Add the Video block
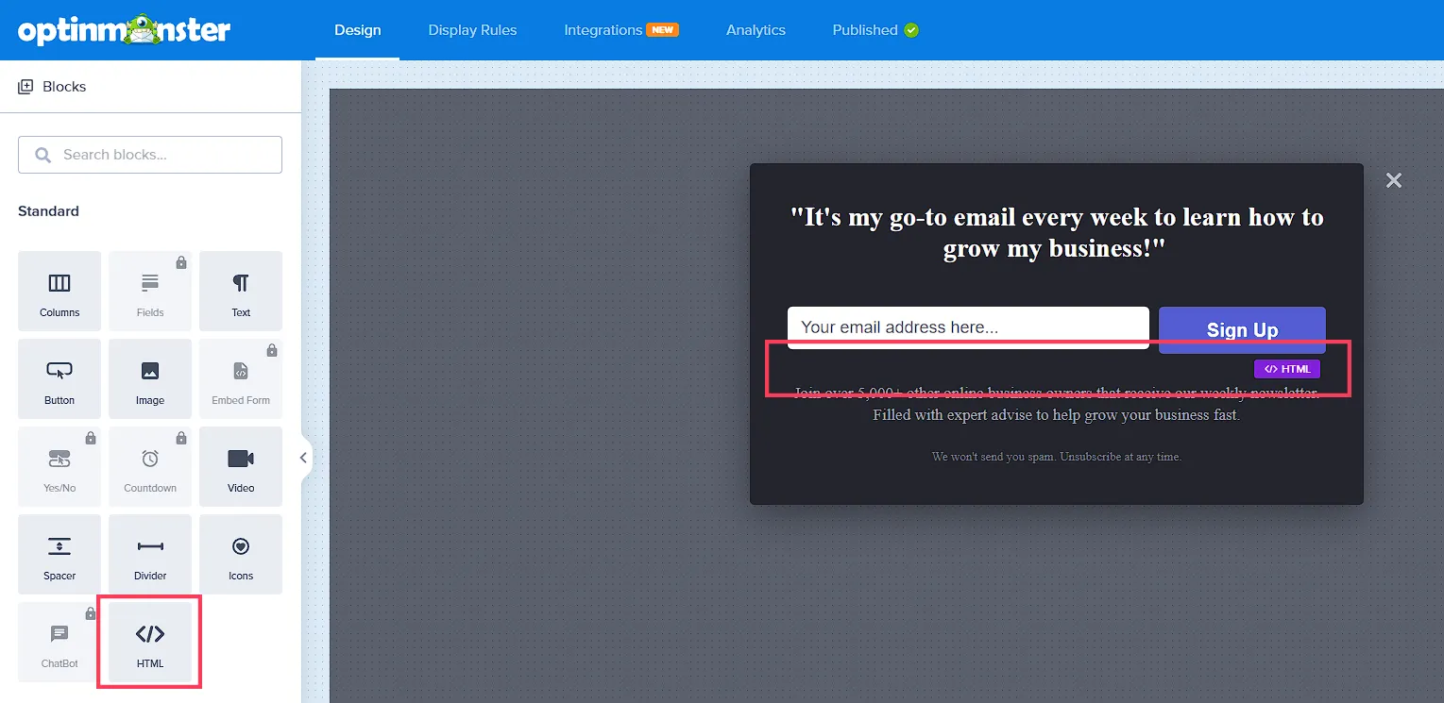This screenshot has height=703, width=1444. [241, 466]
